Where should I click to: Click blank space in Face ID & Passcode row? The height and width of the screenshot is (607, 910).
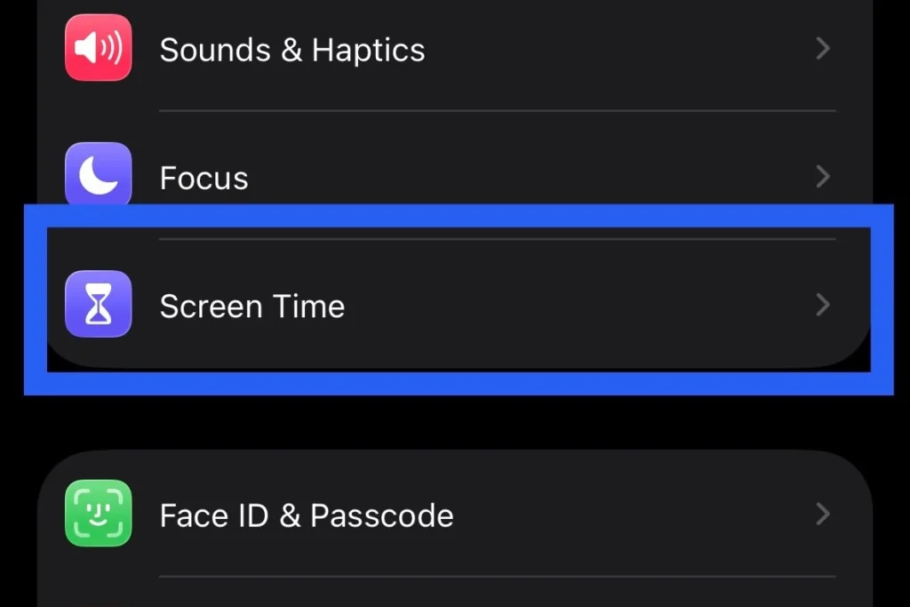click(633, 515)
